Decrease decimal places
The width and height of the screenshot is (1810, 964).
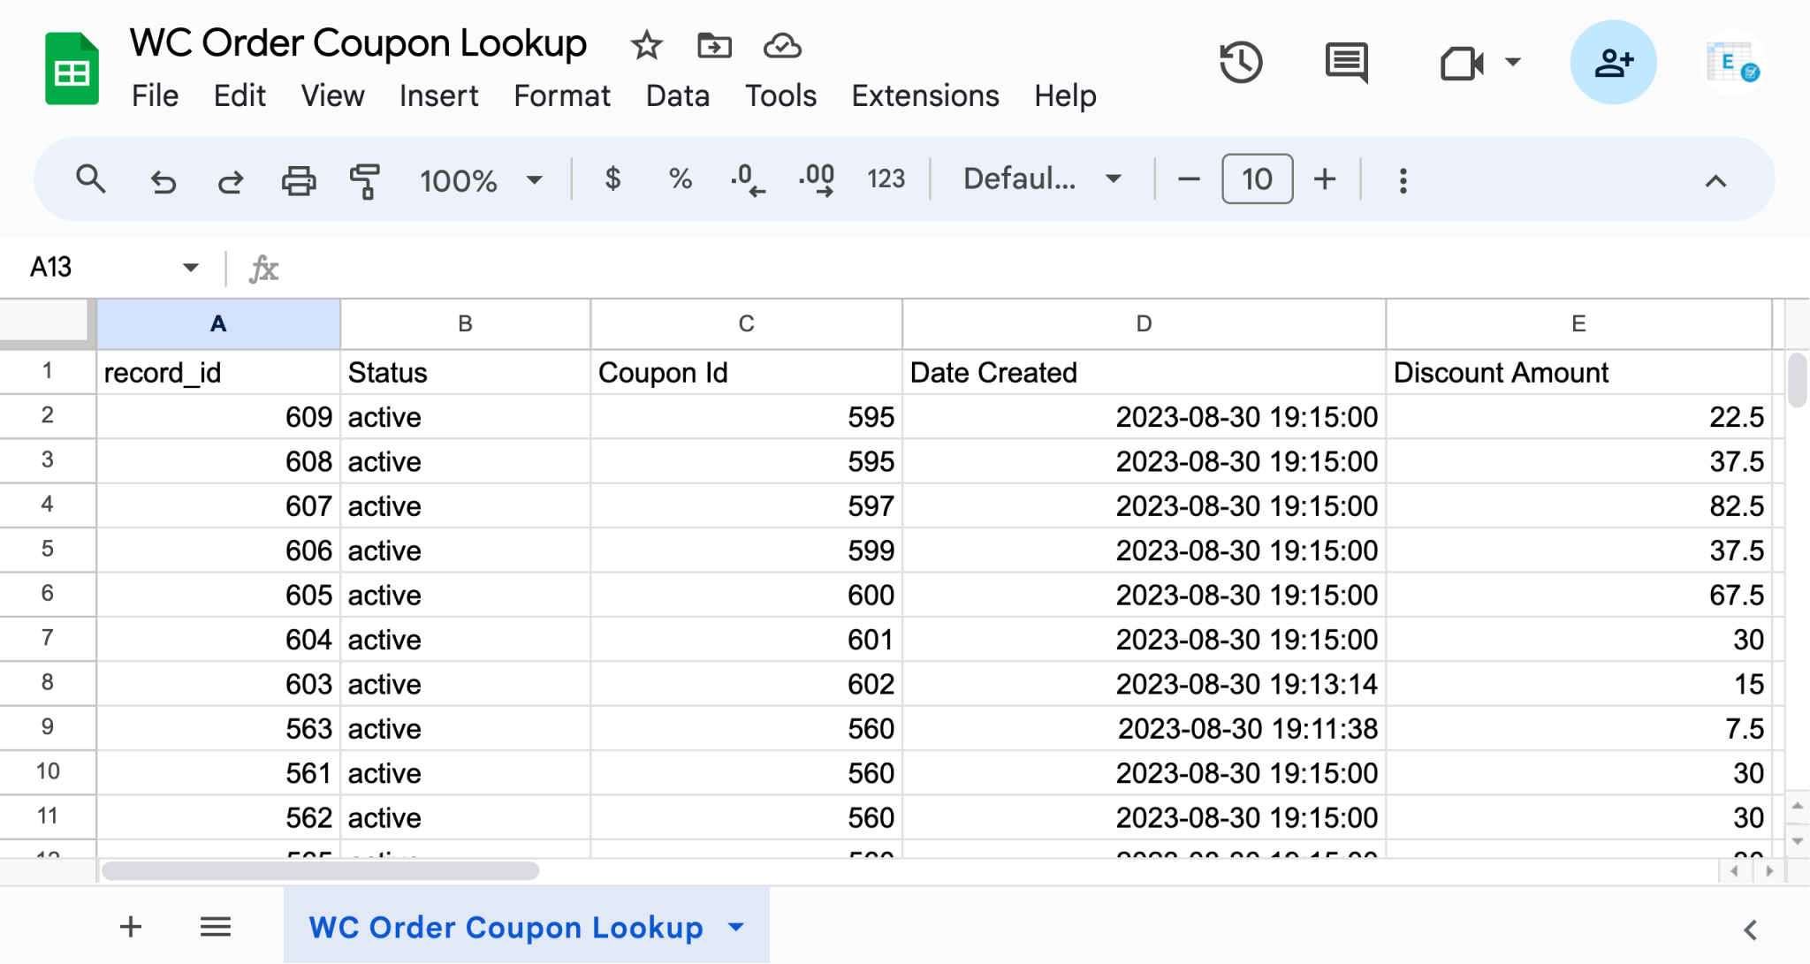(747, 179)
